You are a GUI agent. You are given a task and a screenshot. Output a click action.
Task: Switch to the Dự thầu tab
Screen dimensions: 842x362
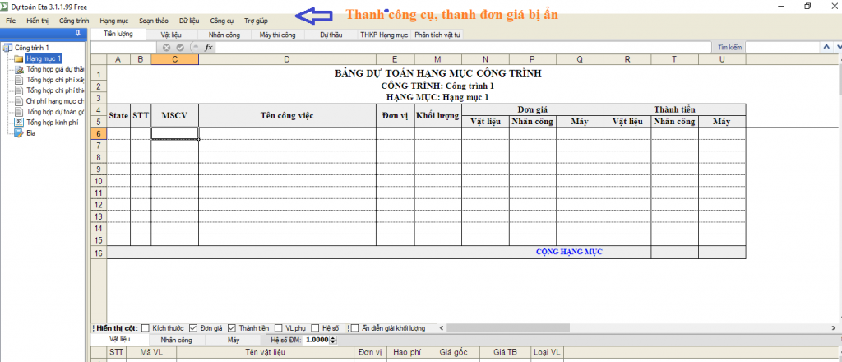tap(331, 35)
